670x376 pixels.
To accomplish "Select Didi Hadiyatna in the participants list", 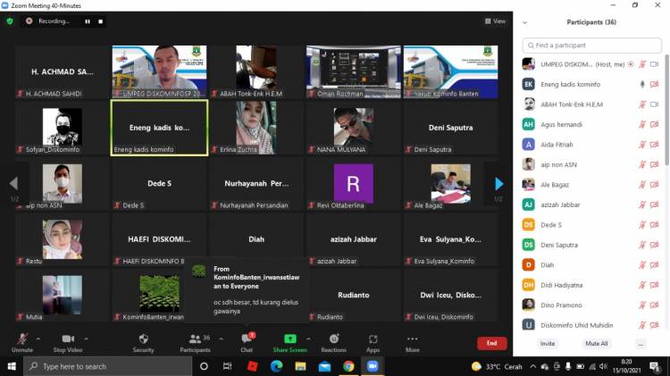I will (x=591, y=285).
